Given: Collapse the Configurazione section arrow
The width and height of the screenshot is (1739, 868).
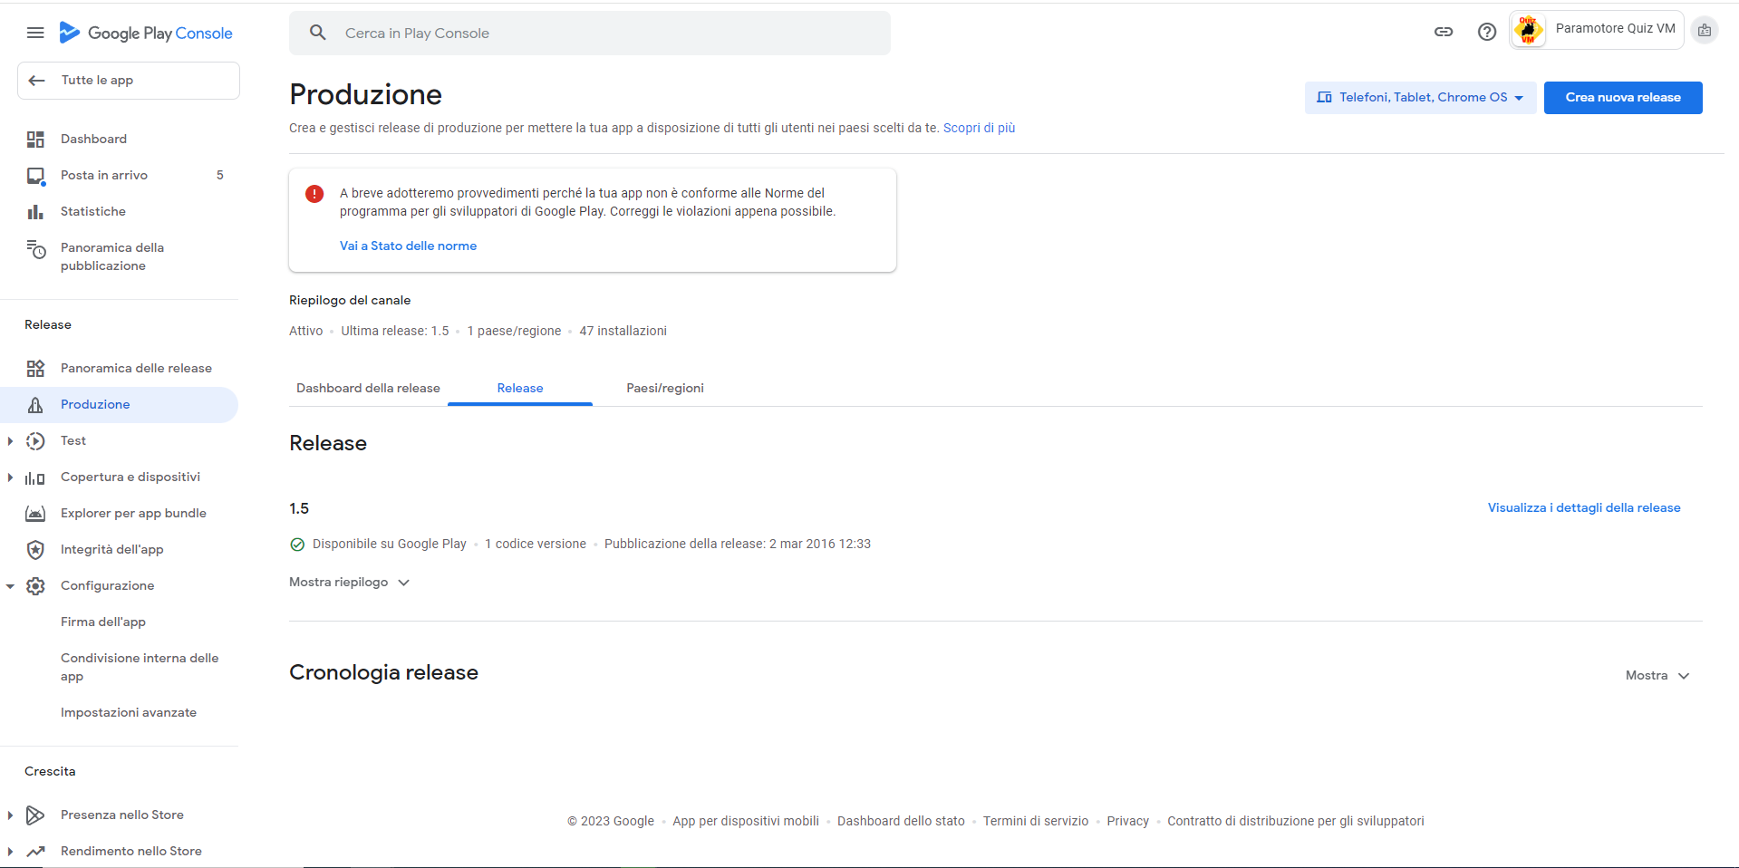Looking at the screenshot, I should click(10, 586).
